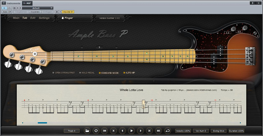Load previous preset with left arrow

click(18, 8)
